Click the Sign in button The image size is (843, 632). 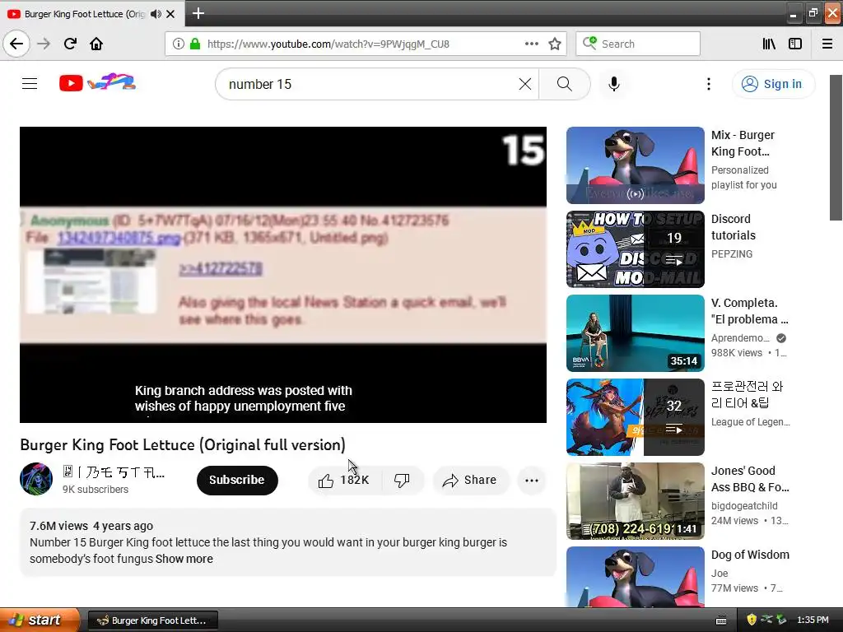click(x=772, y=84)
